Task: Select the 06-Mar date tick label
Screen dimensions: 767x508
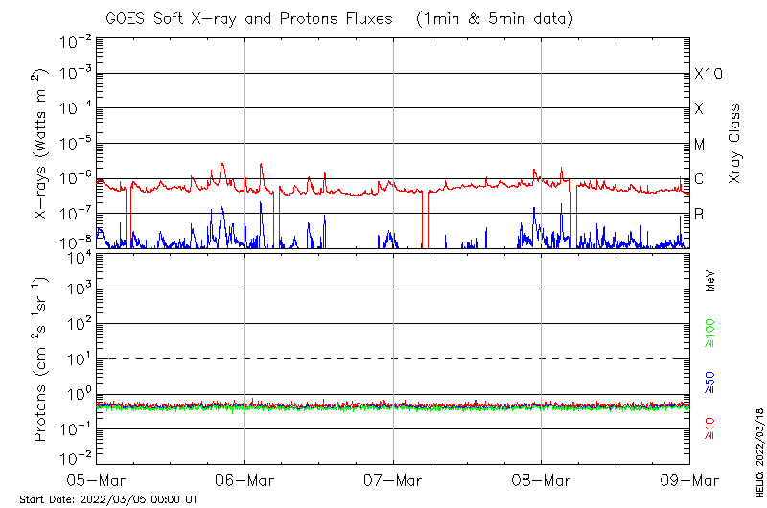Action: pyautogui.click(x=244, y=479)
